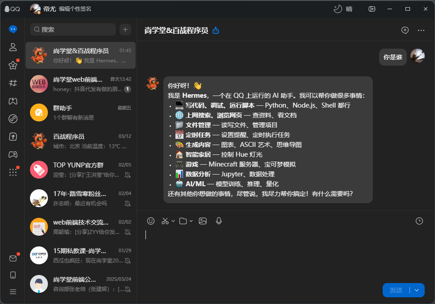Screen dimensions: 435x304
Task: Open the 尚学堂web前端 group chat
Action: (81, 84)
